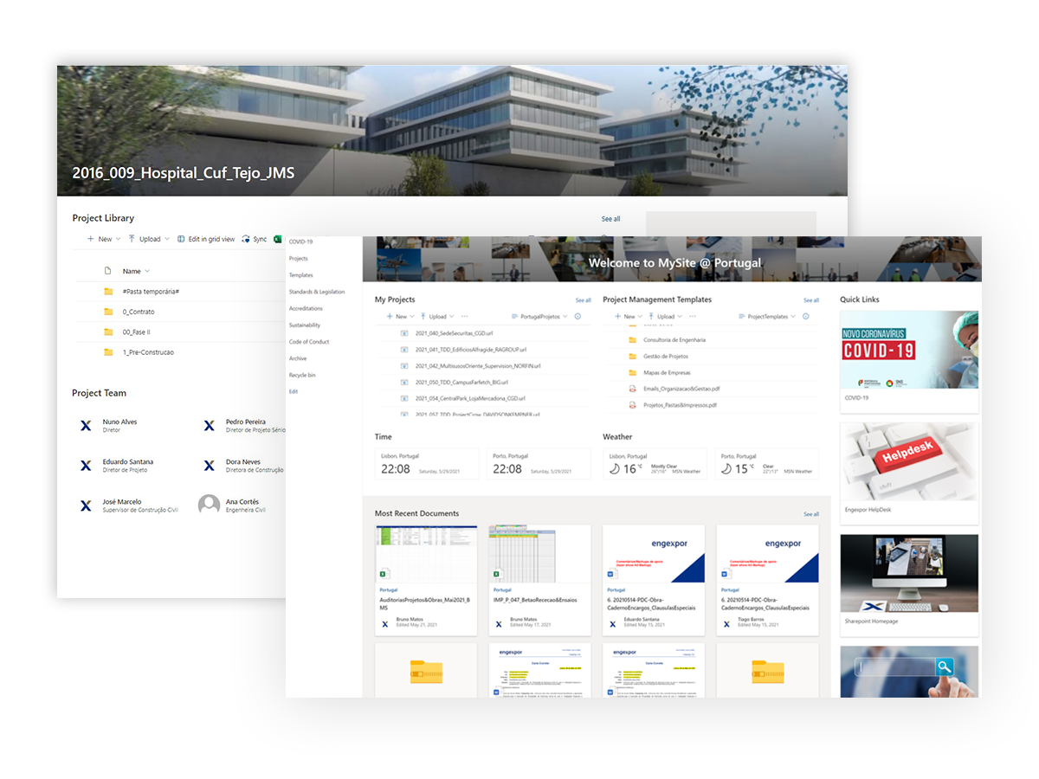This screenshot has width=1039, height=779.
Task: Click the more options ellipsis in Project Management Templates toolbar
Action: click(692, 317)
